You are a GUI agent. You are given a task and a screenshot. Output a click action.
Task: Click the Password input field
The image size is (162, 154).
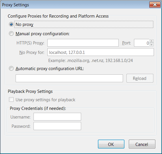(57, 126)
